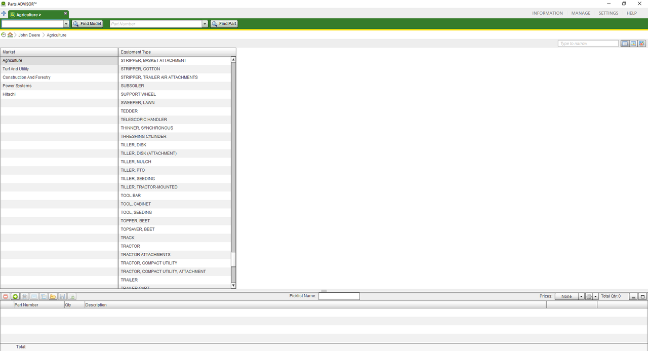Open the INFORMATION menu

(x=547, y=13)
